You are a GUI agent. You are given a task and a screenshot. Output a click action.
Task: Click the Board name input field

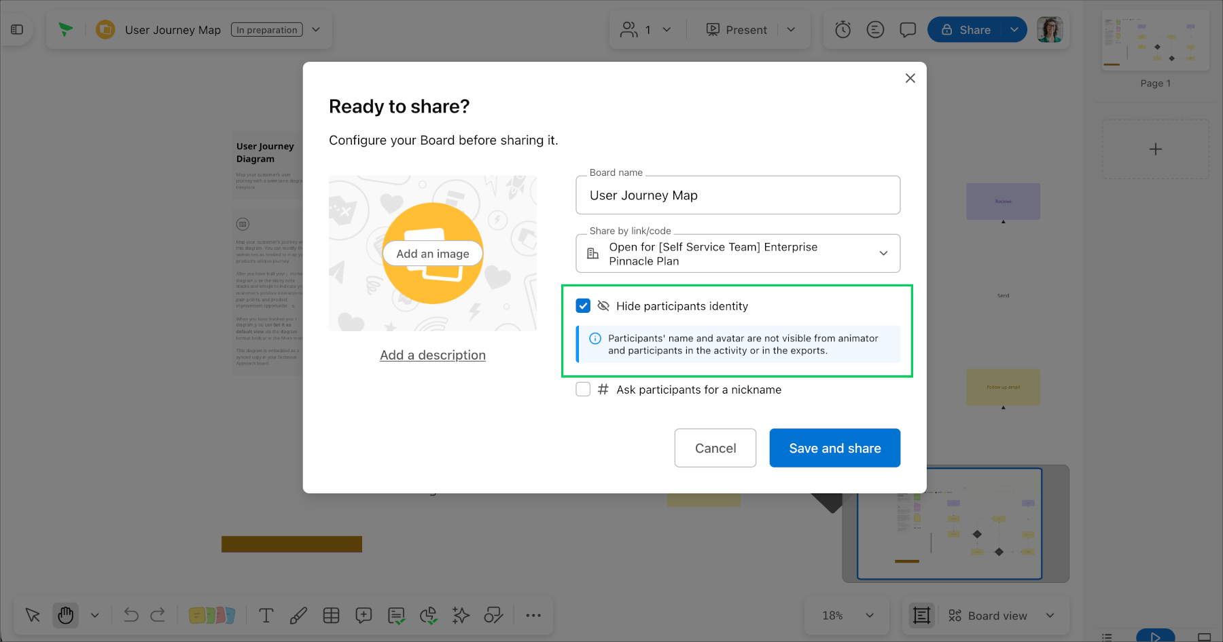coord(738,195)
